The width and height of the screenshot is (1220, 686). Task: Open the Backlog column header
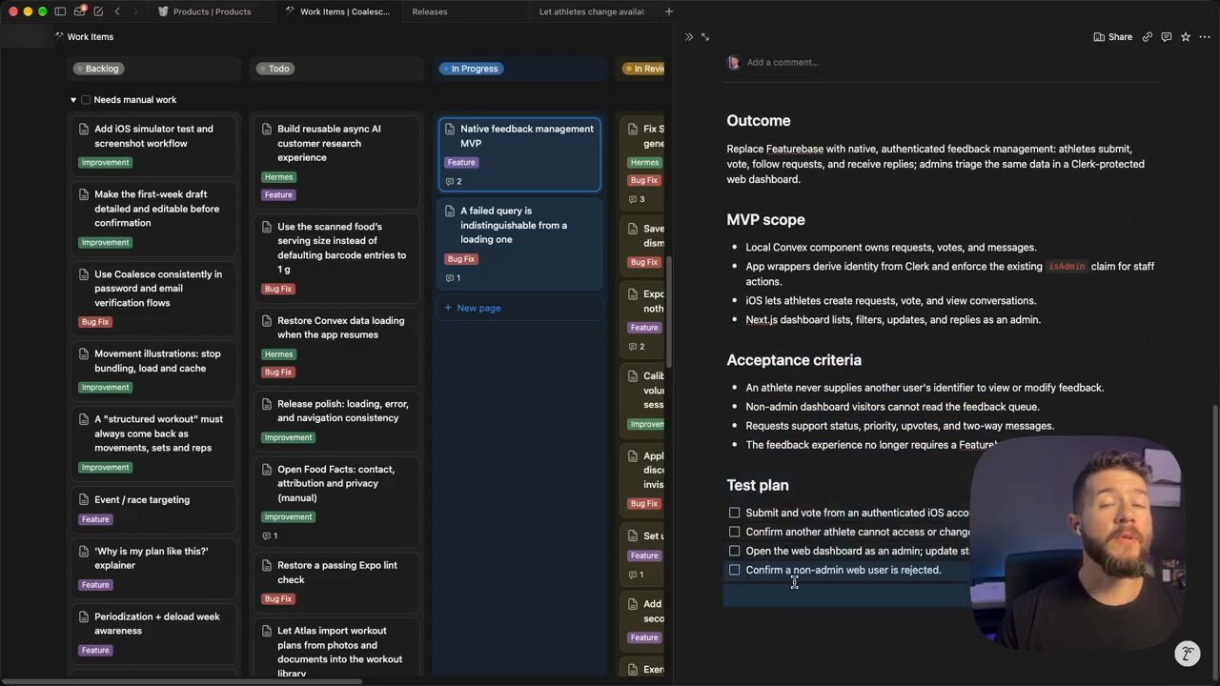point(97,69)
